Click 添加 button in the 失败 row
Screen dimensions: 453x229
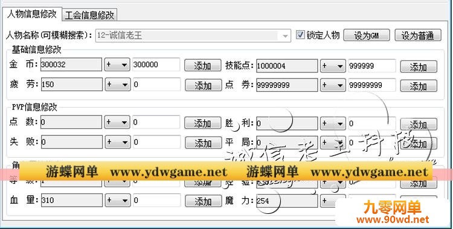pyautogui.click(x=204, y=143)
